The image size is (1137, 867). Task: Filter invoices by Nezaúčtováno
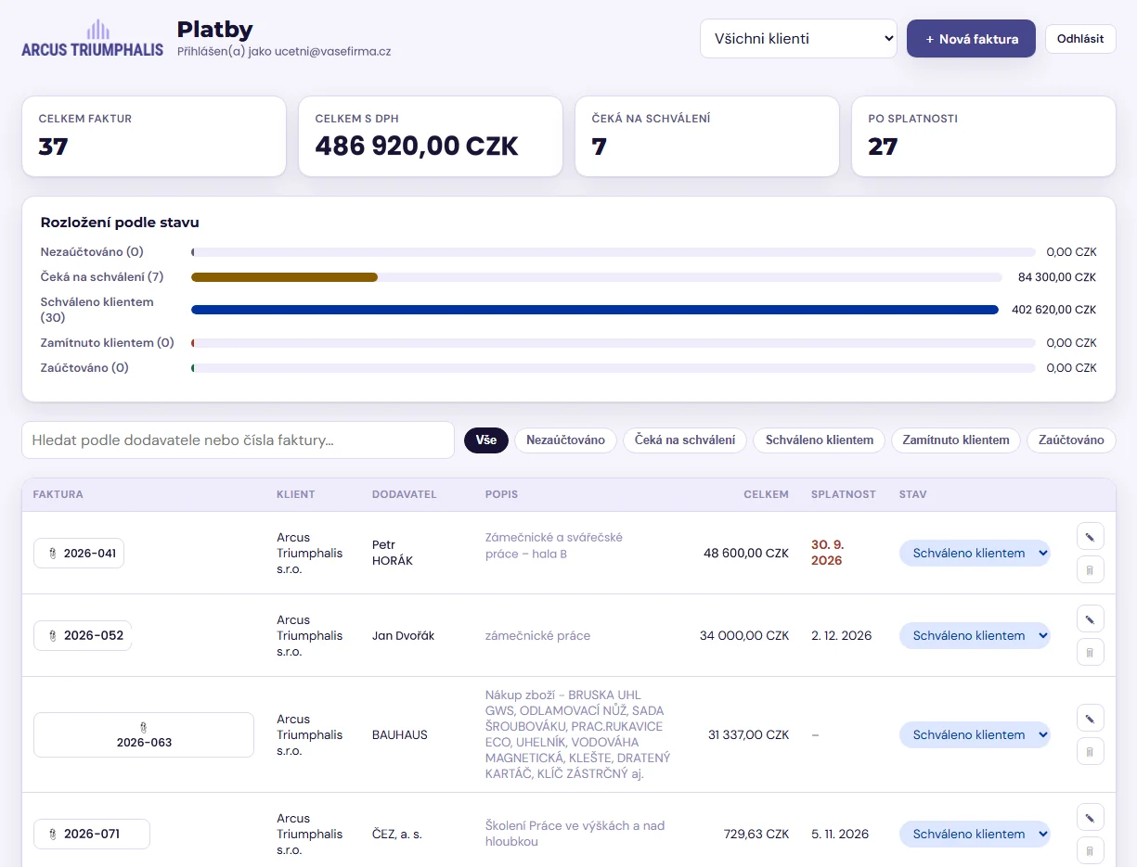[565, 440]
